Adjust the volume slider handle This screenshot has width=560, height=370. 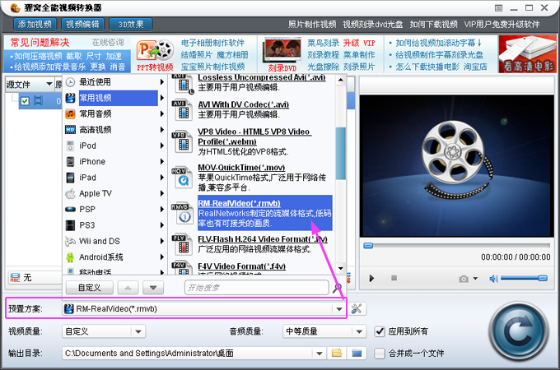click(543, 278)
